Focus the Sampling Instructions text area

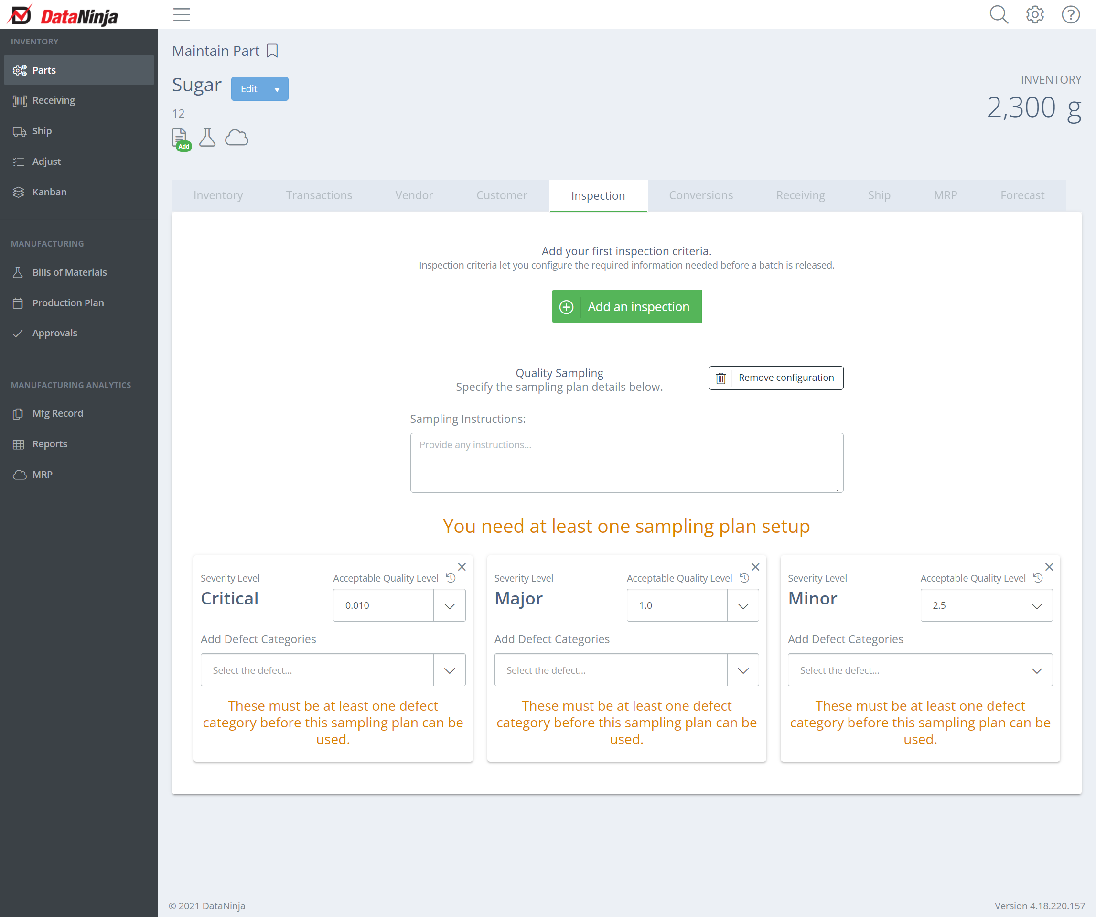pos(626,463)
